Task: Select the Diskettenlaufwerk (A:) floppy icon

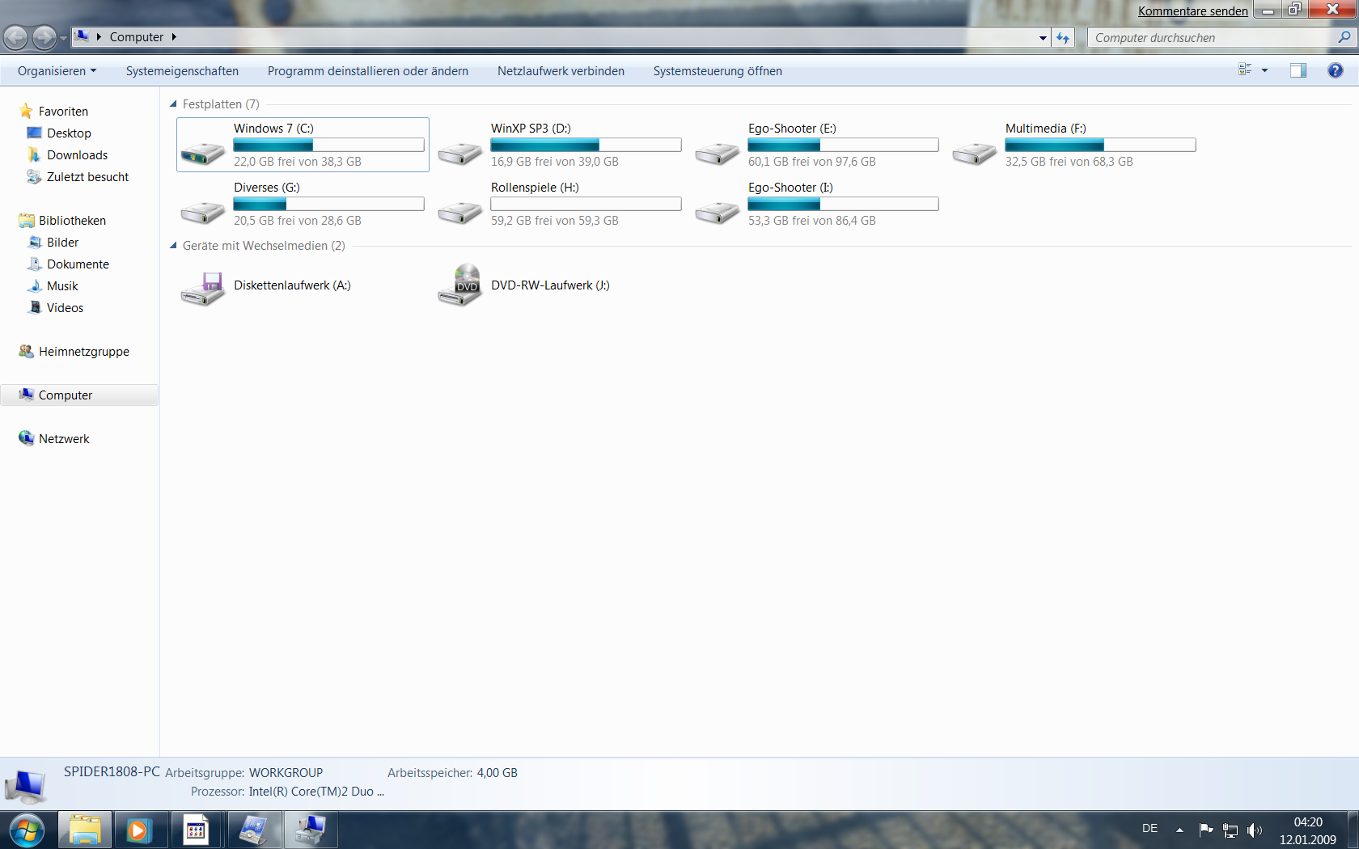Action: pyautogui.click(x=202, y=288)
